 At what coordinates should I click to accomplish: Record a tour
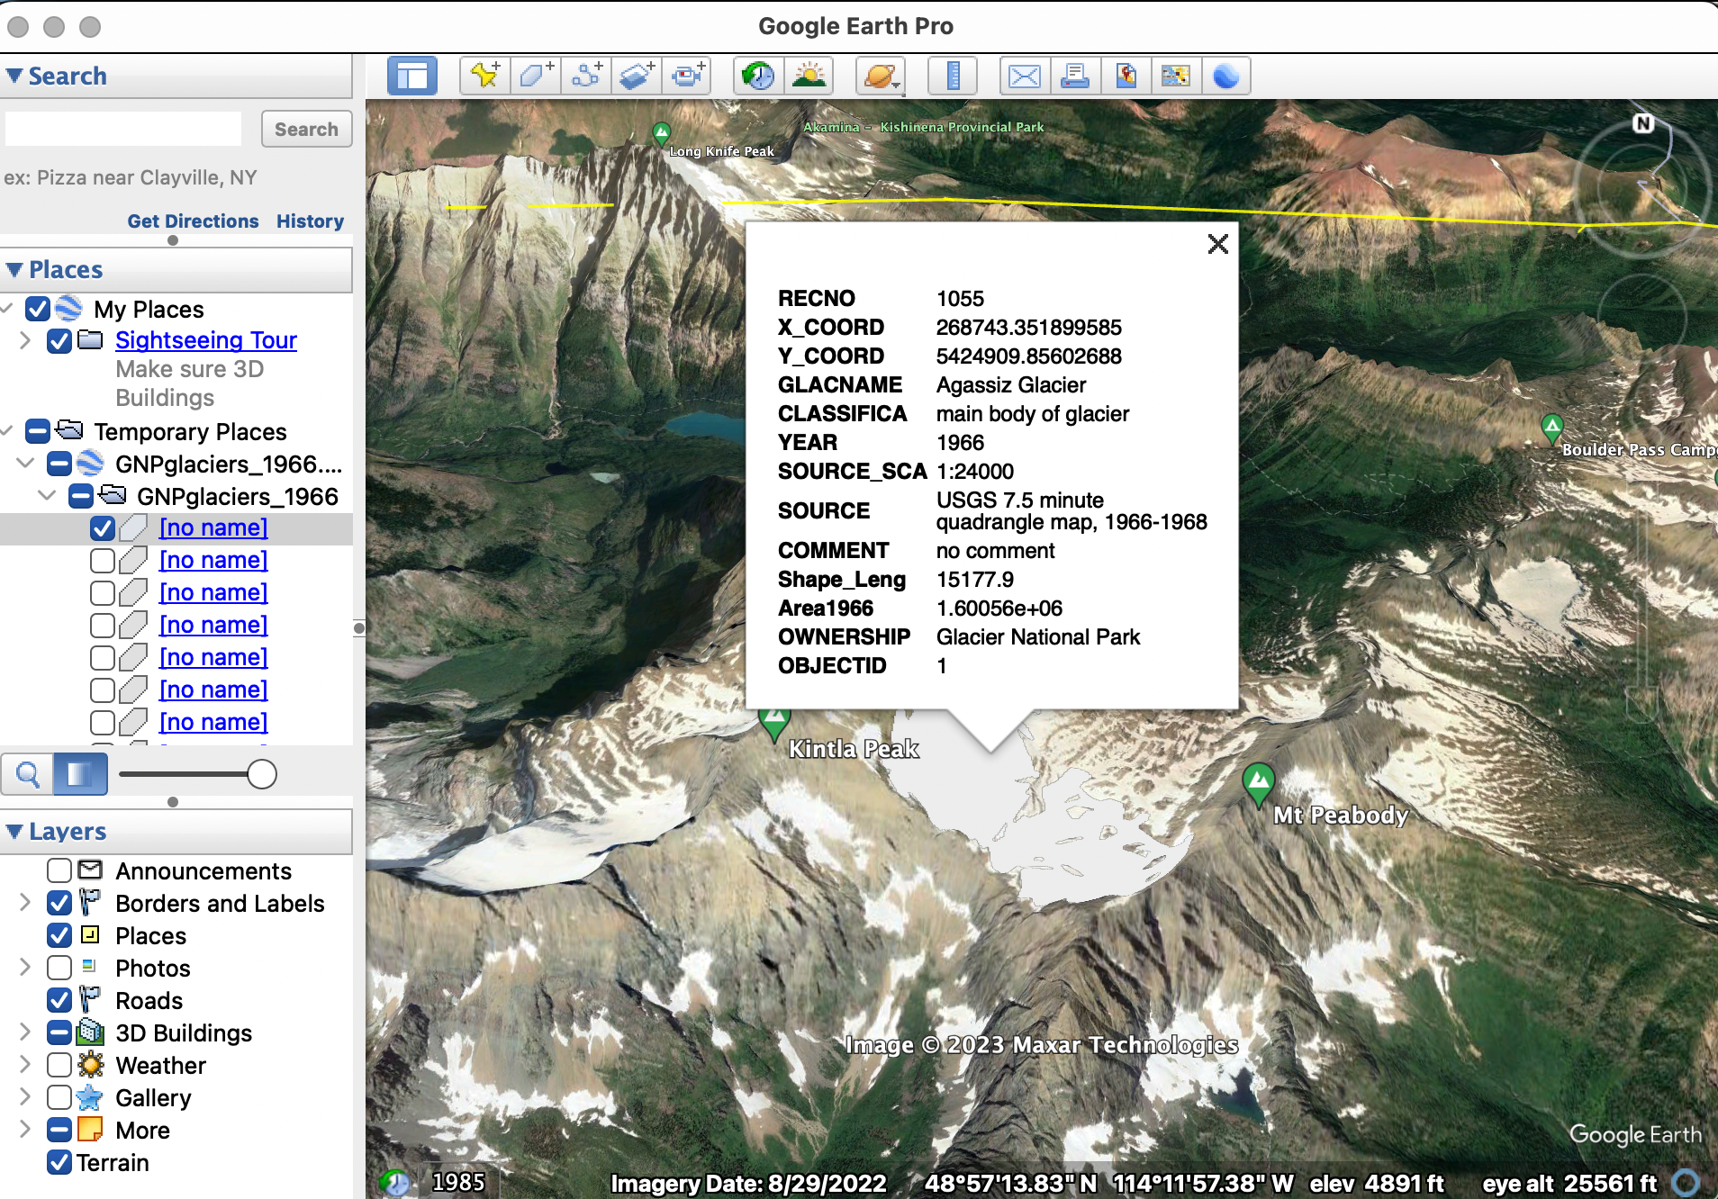[687, 76]
